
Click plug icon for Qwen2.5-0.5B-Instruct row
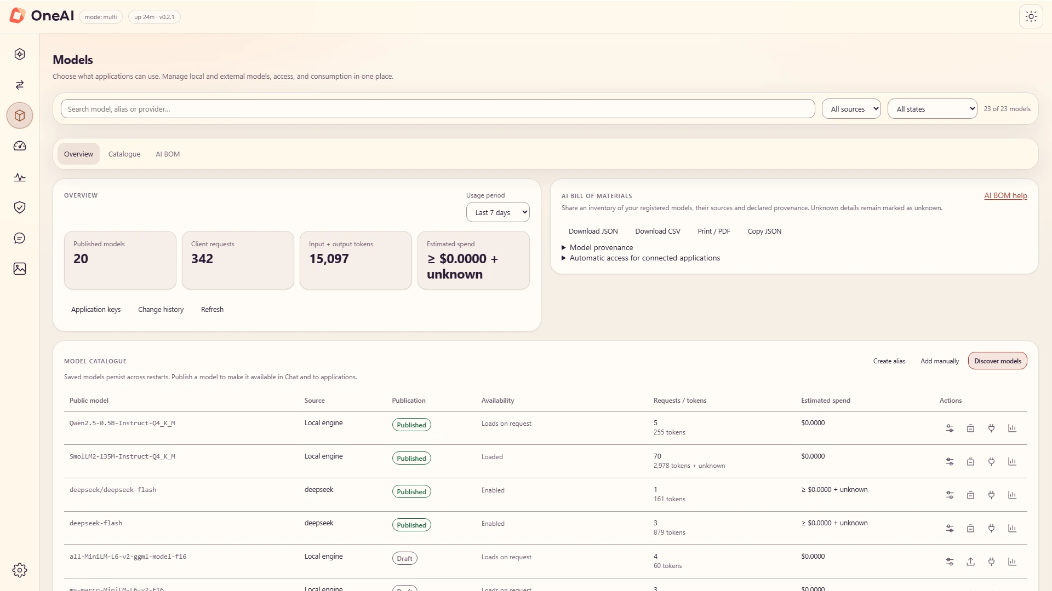coord(991,428)
